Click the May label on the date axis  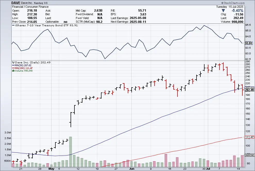pos(52,169)
